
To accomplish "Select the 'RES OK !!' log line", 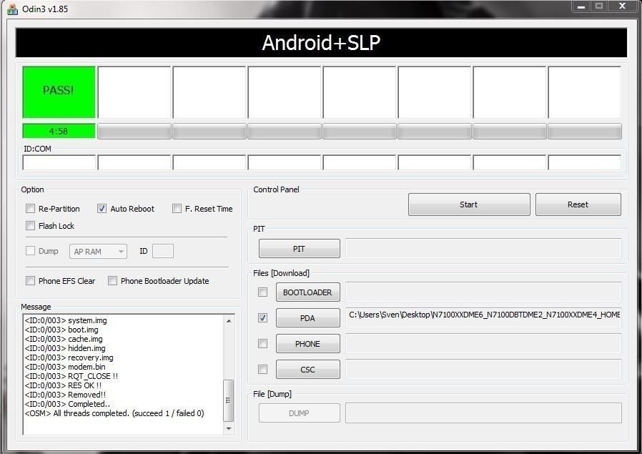I will tap(63, 385).
